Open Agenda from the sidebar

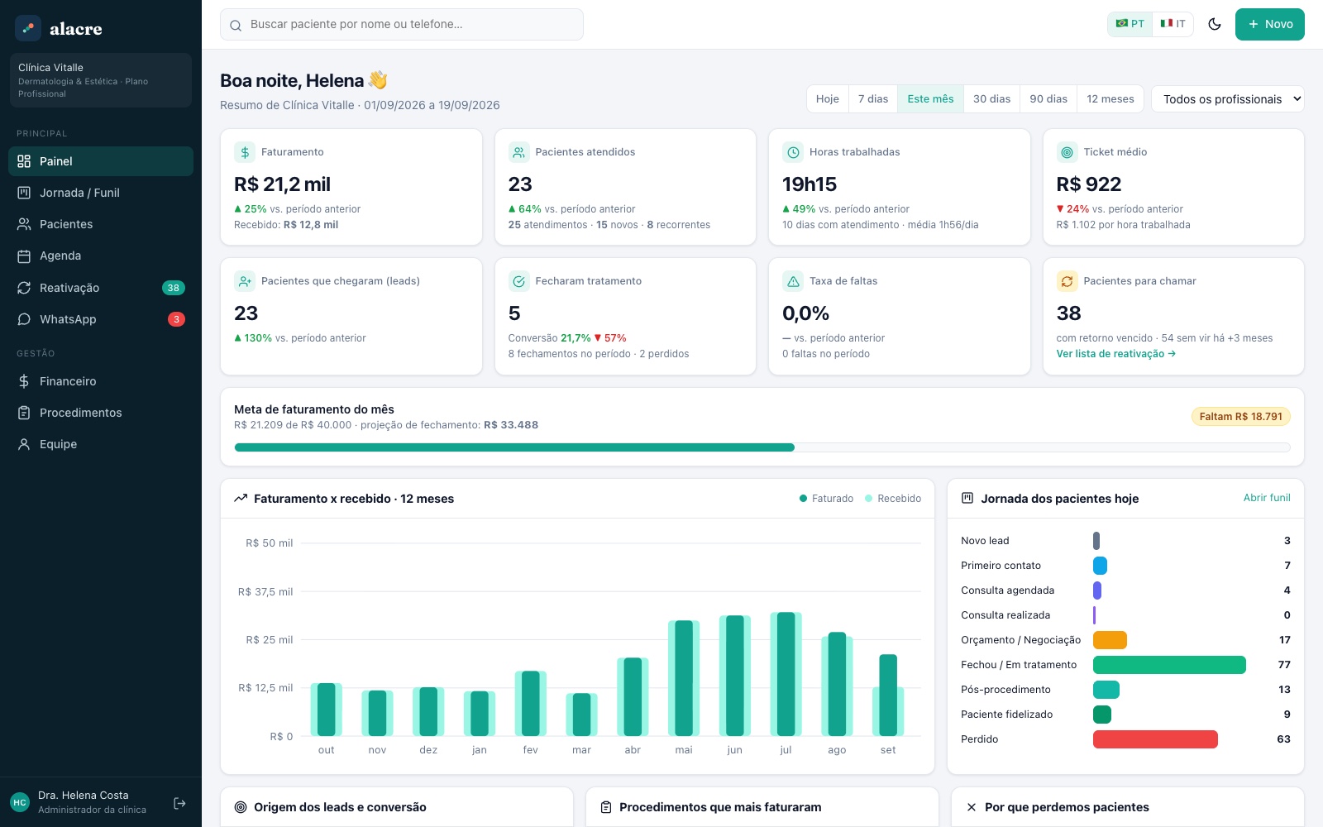coord(101,256)
